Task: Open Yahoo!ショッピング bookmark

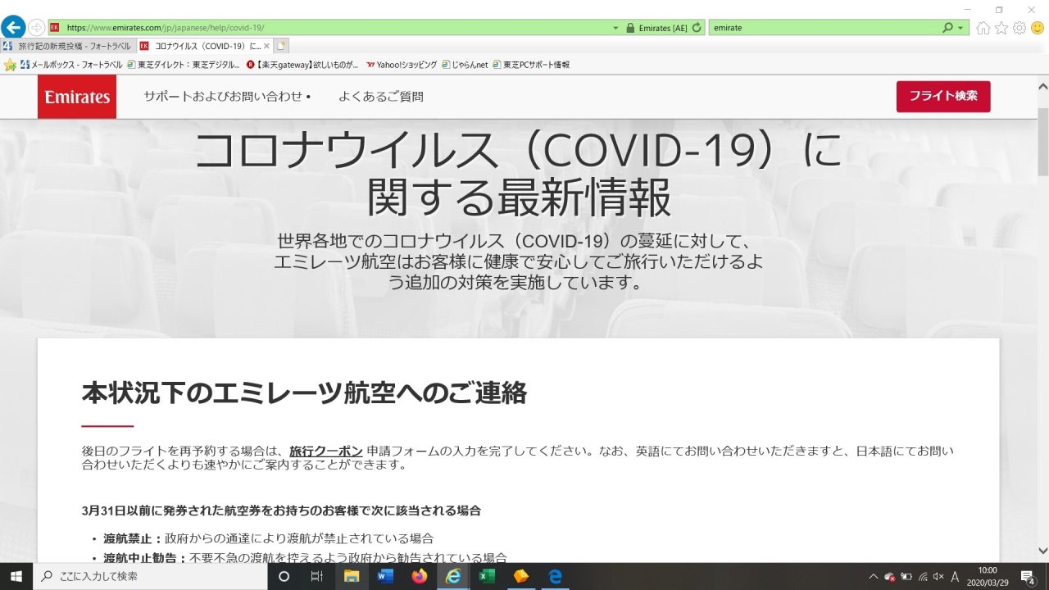Action: pyautogui.click(x=402, y=64)
